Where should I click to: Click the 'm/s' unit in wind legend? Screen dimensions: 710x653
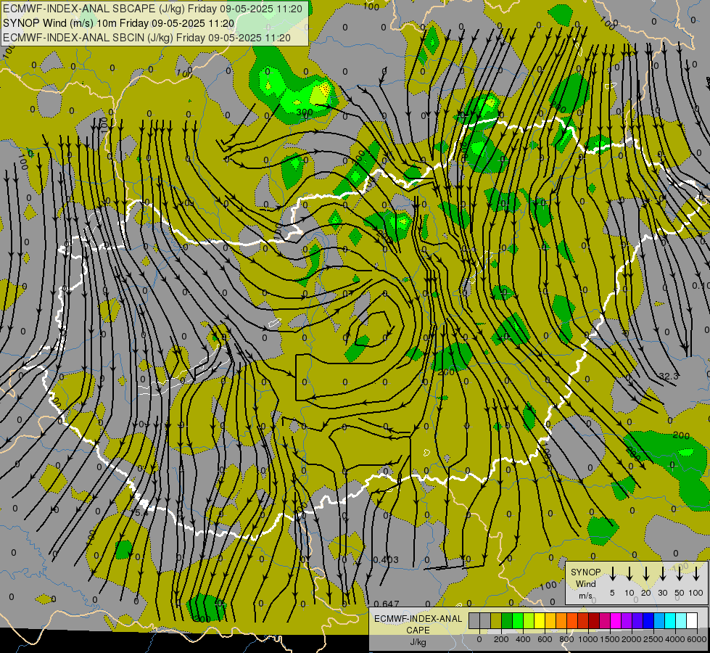point(585,596)
